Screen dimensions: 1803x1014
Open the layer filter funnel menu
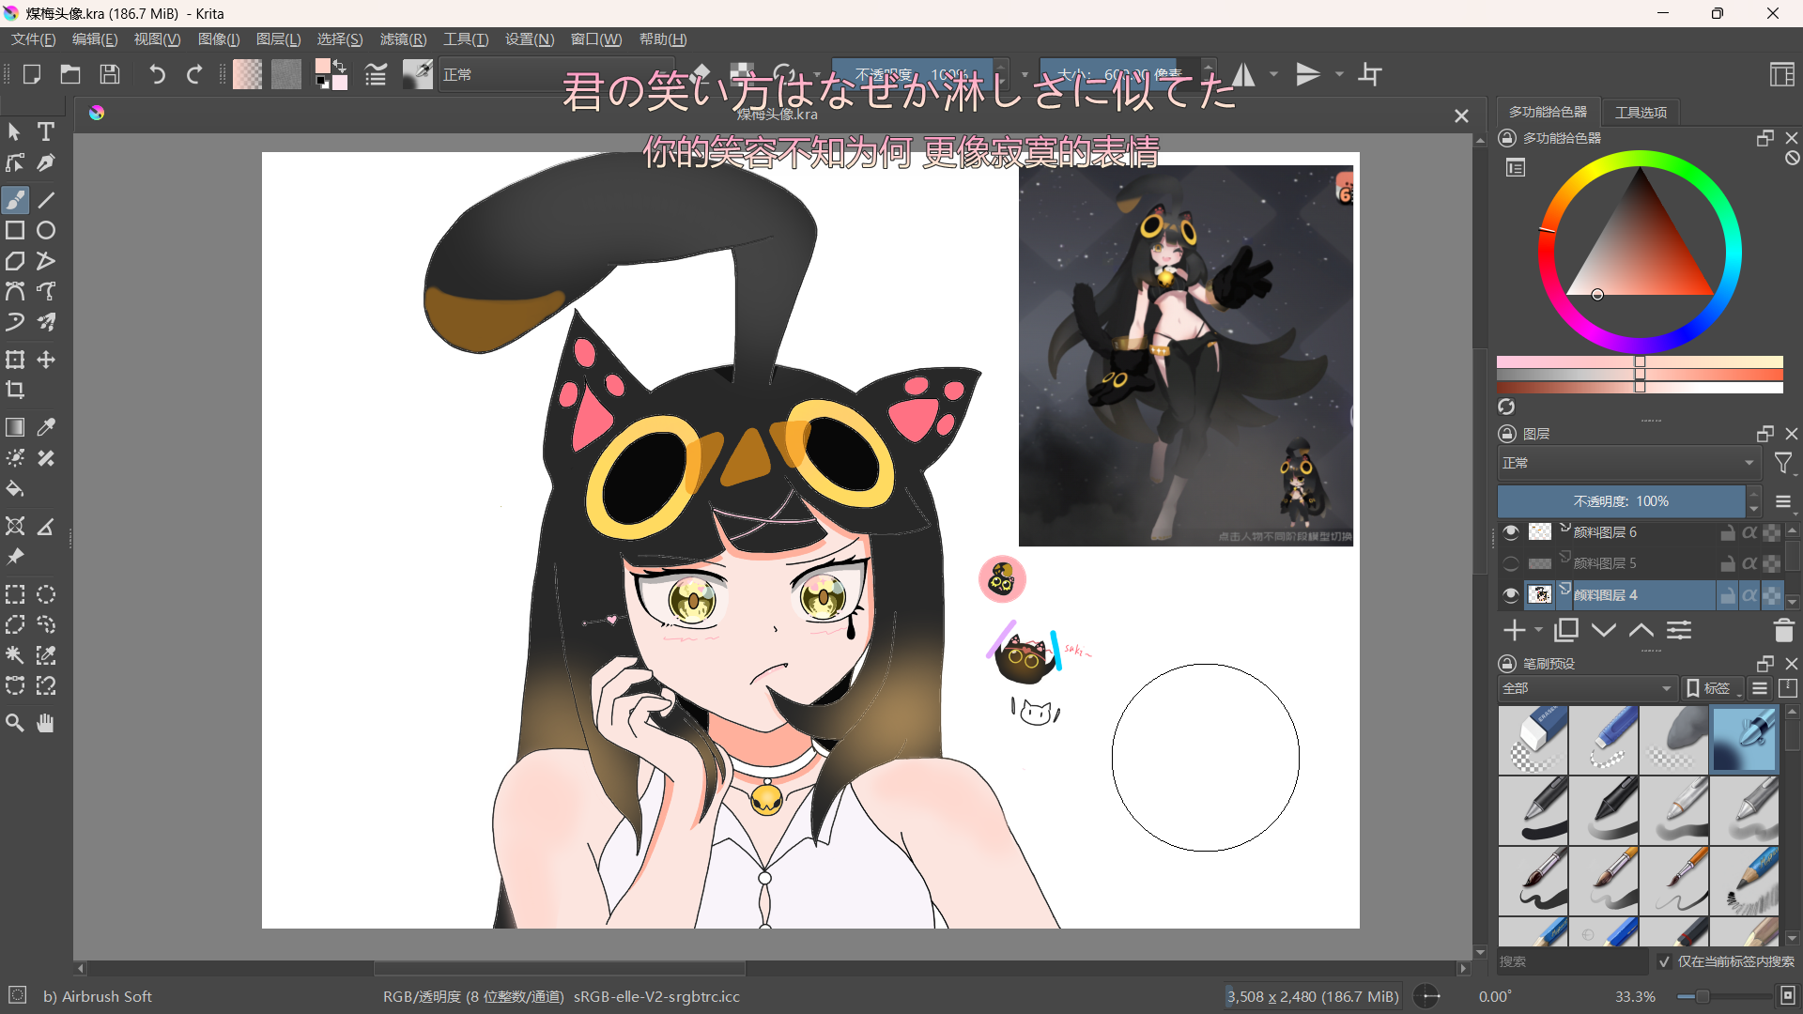pyautogui.click(x=1783, y=463)
